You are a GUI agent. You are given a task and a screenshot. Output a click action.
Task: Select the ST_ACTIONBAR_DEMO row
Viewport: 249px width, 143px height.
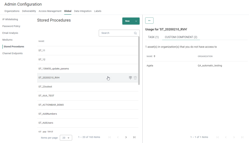coord(48,105)
